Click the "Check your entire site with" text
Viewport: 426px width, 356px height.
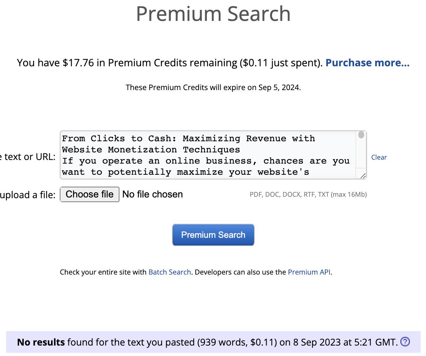coord(103,272)
